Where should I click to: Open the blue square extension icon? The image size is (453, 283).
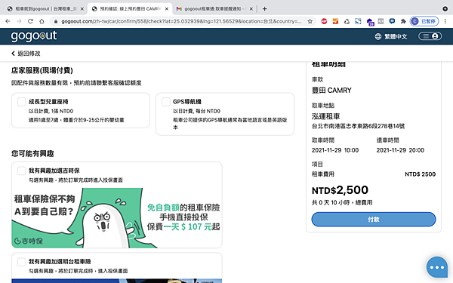click(x=358, y=21)
